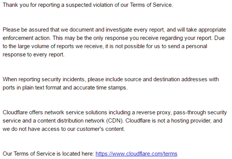Click the phrase 'access to our customer's content'
This screenshot has height=159, width=232.
click(81, 129)
